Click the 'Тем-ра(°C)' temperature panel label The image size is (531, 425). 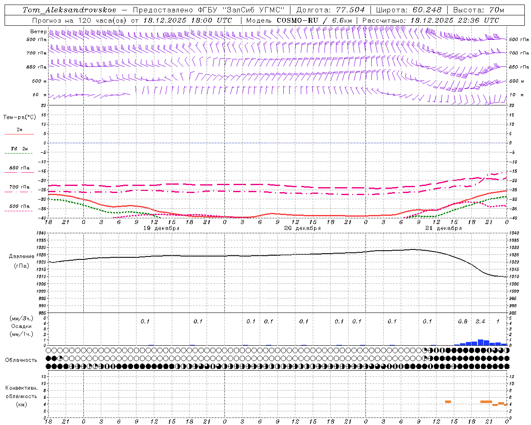[19, 117]
